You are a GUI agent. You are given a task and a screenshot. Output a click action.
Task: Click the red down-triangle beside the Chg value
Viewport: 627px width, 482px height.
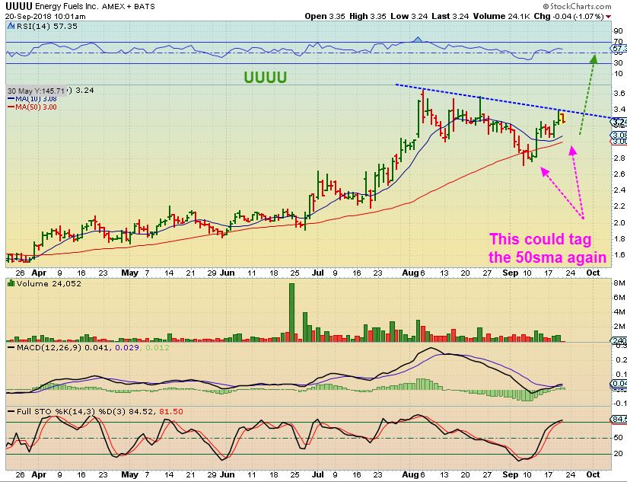pos(608,17)
